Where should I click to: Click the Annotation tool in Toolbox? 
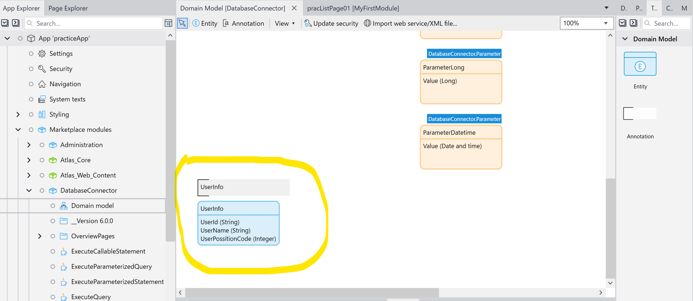[x=640, y=123]
